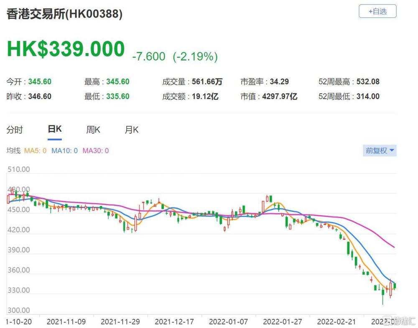The image size is (418, 328).
Task: Click the 2022-02-21 date axis label
Action: pos(336,322)
